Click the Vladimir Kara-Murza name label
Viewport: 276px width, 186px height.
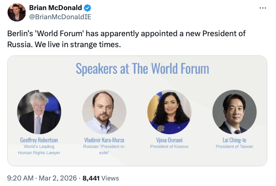(104, 139)
